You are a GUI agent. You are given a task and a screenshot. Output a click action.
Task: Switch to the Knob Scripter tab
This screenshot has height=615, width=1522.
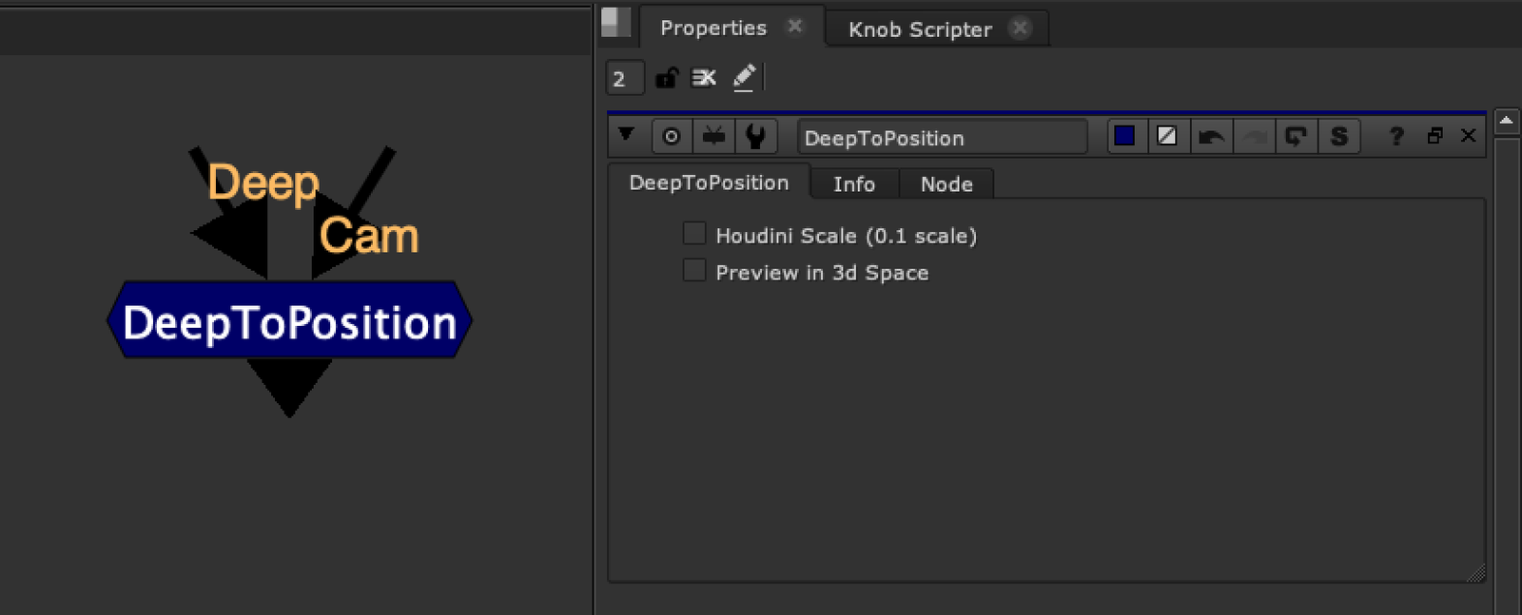pyautogui.click(x=920, y=29)
